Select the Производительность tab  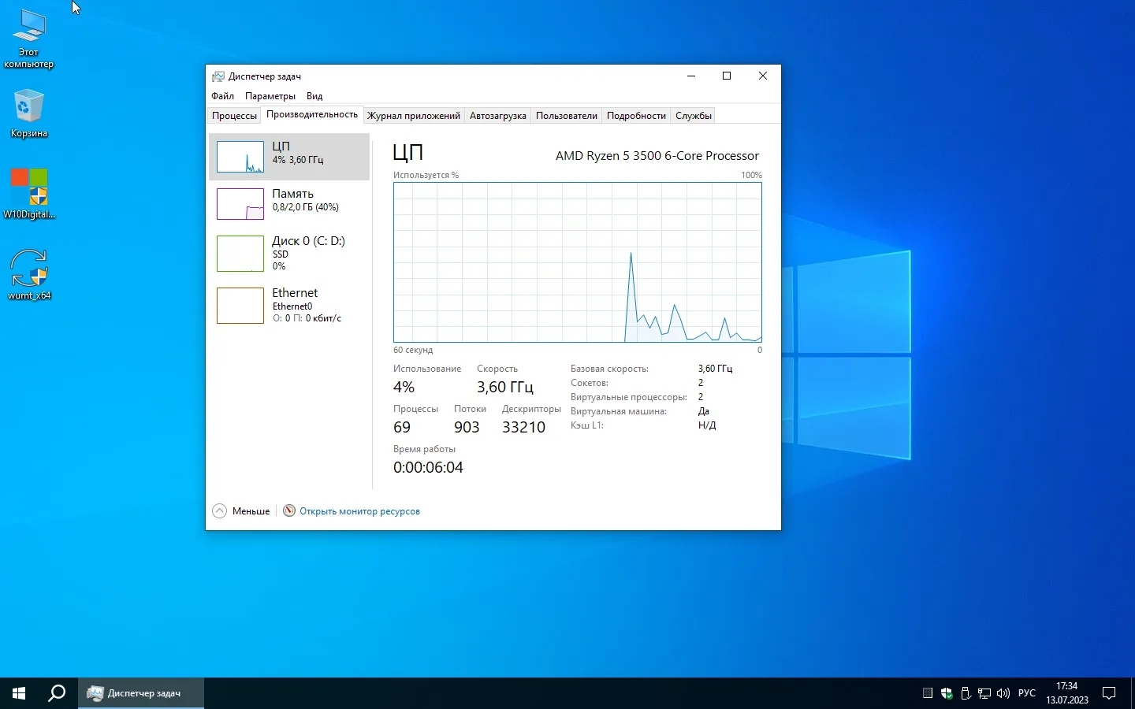click(312, 115)
